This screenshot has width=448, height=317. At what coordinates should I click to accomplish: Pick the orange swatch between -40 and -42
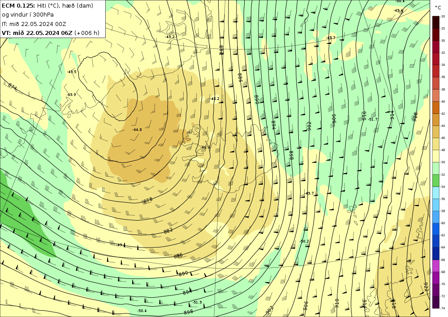pyautogui.click(x=436, y=108)
